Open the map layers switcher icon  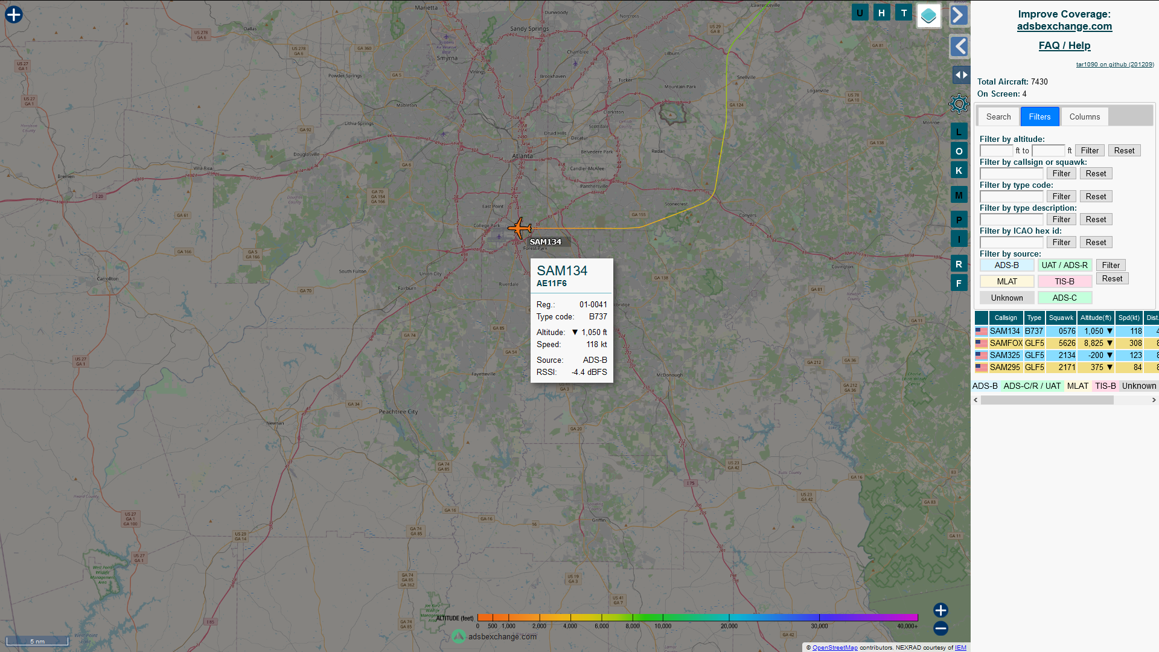pos(928,16)
